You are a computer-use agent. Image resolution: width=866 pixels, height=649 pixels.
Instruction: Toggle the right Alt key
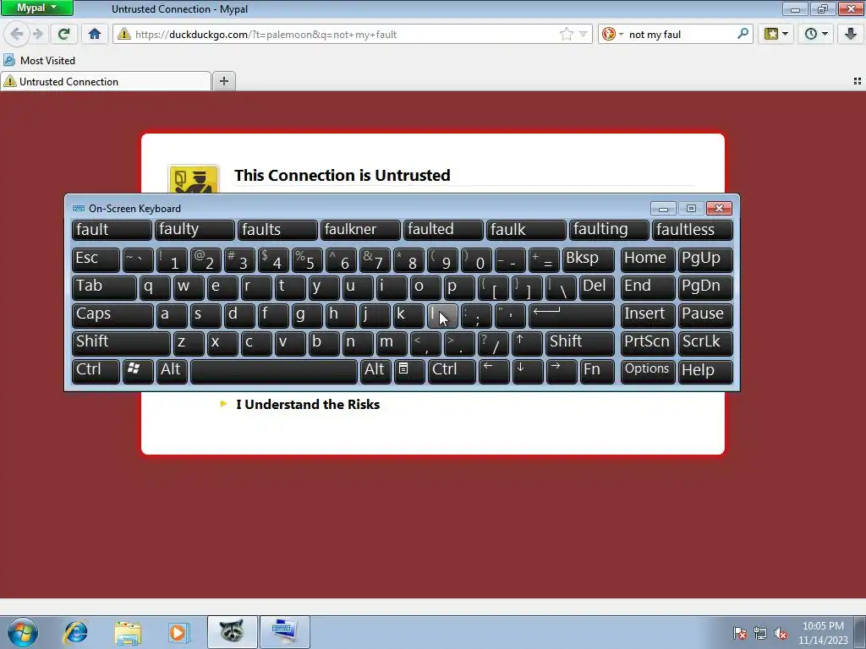point(375,371)
